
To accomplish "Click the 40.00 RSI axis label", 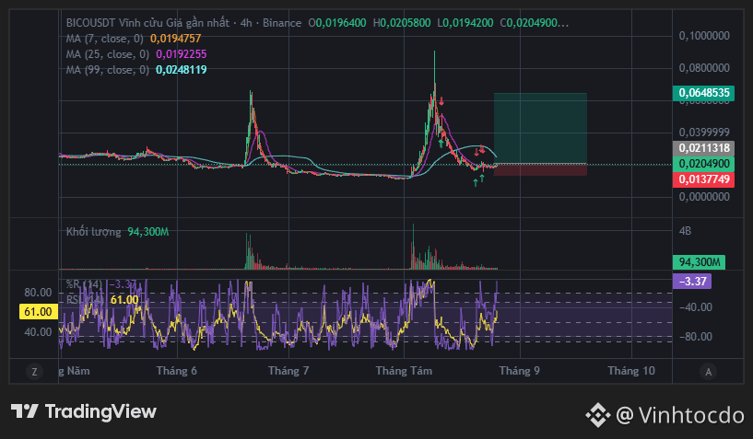I will [38, 332].
